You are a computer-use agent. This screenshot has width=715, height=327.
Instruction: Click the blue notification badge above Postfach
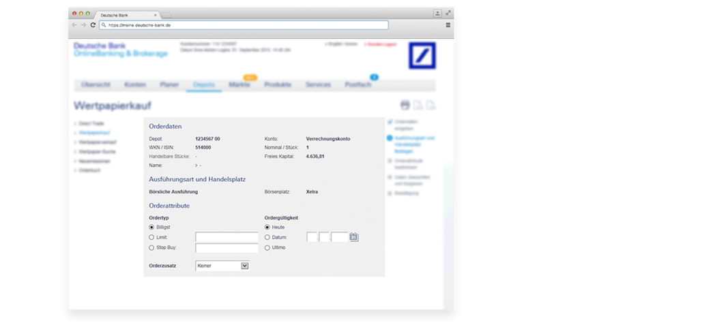click(x=374, y=77)
